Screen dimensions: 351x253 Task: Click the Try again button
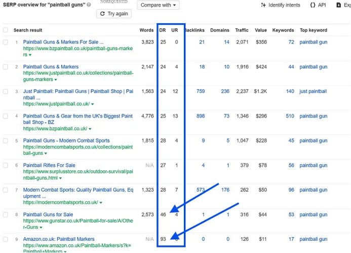[x=114, y=14]
